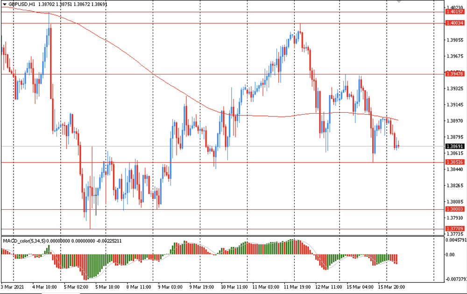The image size is (467, 294).
Task: Click the 1.38265 price scale value
Action: pyautogui.click(x=455, y=185)
